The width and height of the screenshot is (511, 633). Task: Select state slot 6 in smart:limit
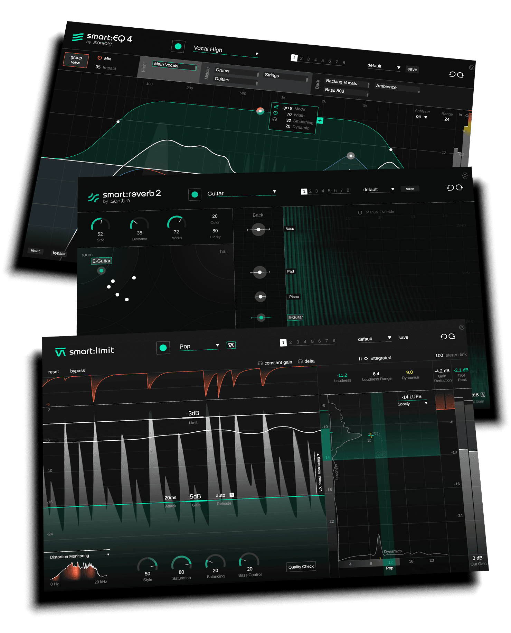(x=320, y=341)
